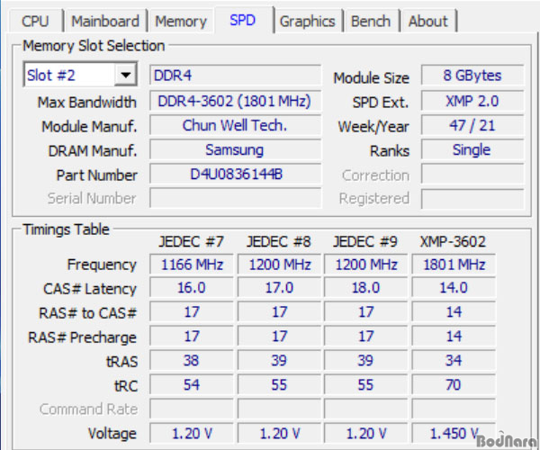Click the XMP tRAS value 34

tap(454, 361)
